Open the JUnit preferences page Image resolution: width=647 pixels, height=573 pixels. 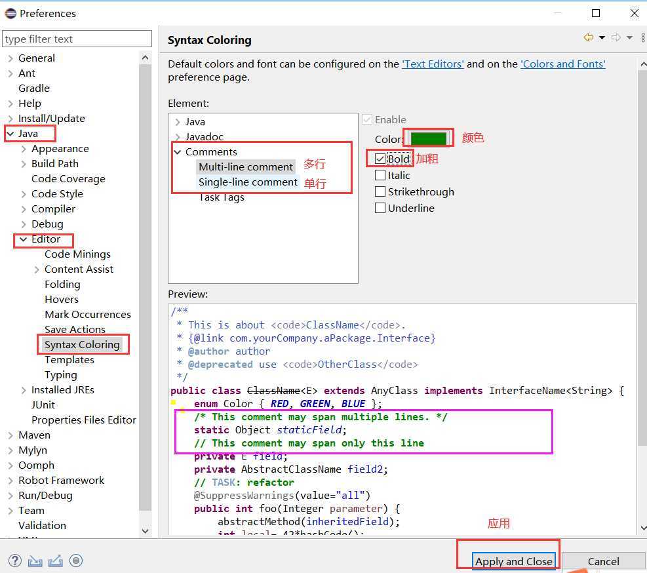43,405
